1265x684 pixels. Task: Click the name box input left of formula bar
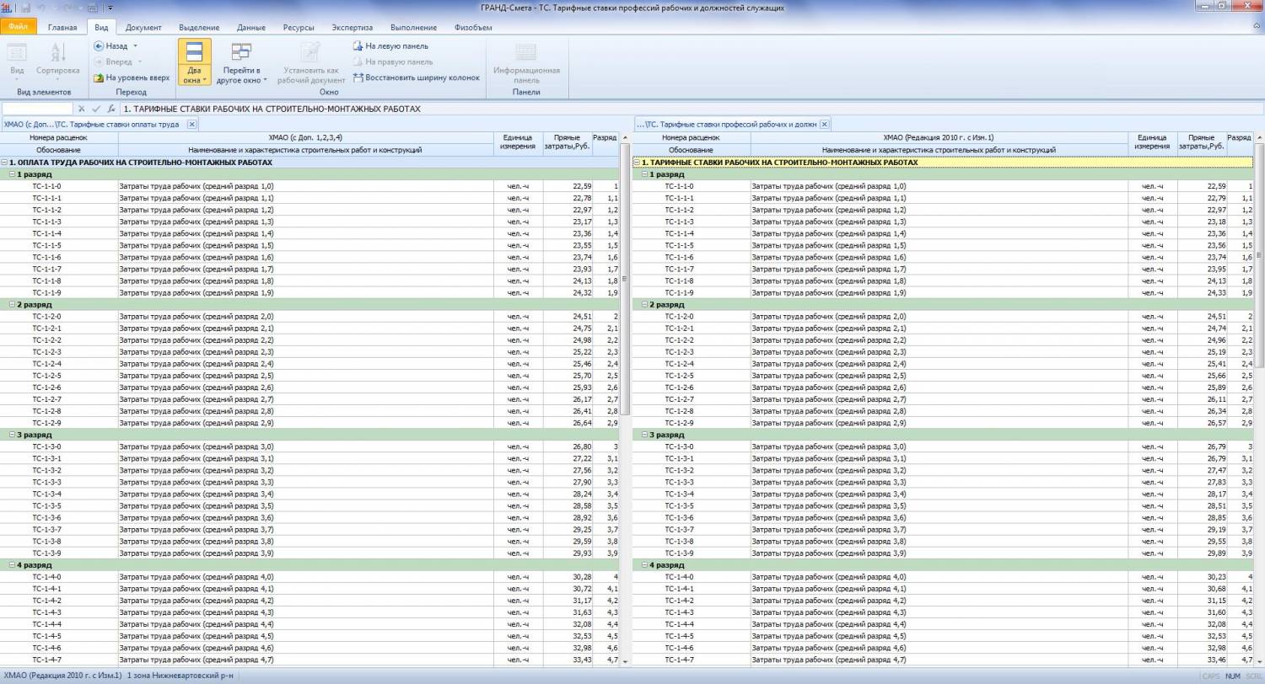37,109
